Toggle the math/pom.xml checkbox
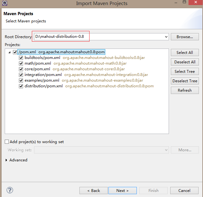 21,63
